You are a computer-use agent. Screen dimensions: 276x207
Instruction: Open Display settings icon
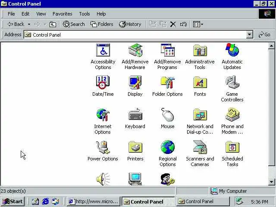click(135, 86)
